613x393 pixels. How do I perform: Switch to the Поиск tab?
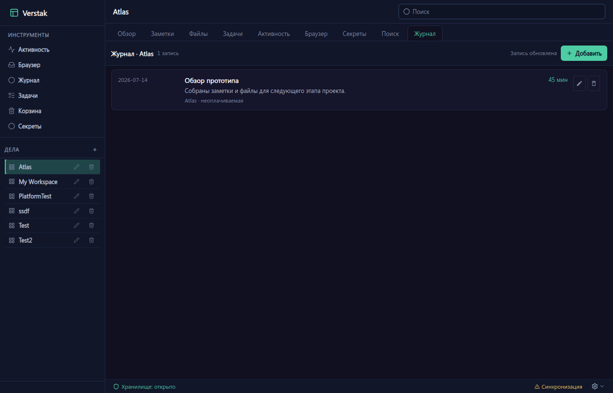tap(390, 34)
